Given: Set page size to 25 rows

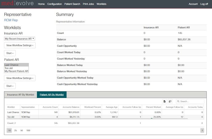Looking at the screenshot, I should (x=15, y=131).
